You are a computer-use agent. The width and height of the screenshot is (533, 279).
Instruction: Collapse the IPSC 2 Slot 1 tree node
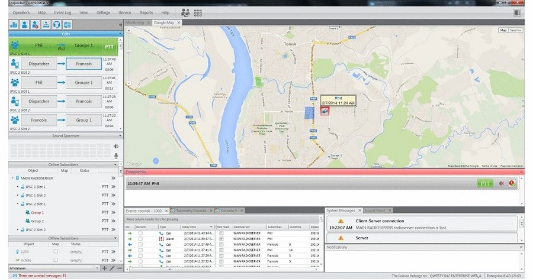(18, 204)
